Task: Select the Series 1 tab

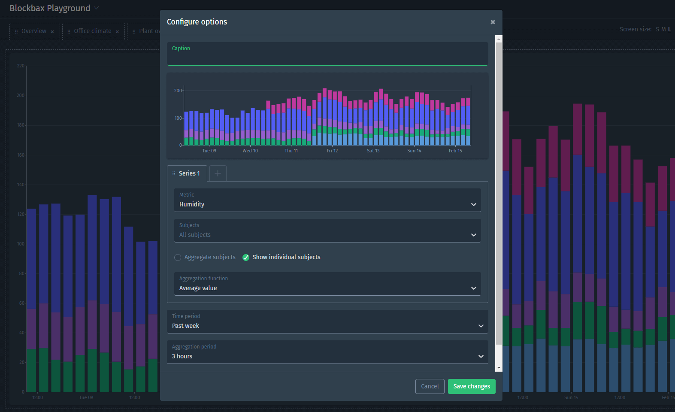Action: 189,173
